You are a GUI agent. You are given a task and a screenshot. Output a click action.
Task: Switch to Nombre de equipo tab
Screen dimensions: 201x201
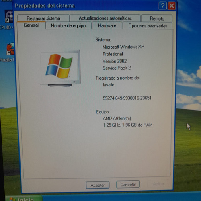point(68,25)
